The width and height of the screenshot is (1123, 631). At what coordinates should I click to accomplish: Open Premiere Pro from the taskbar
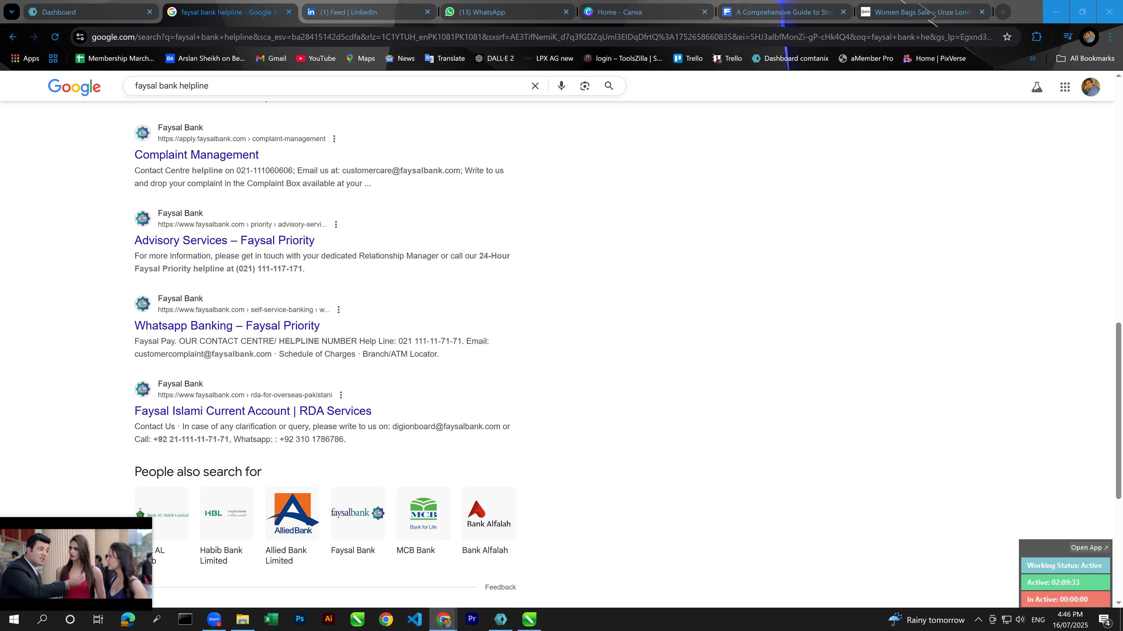coord(472,619)
